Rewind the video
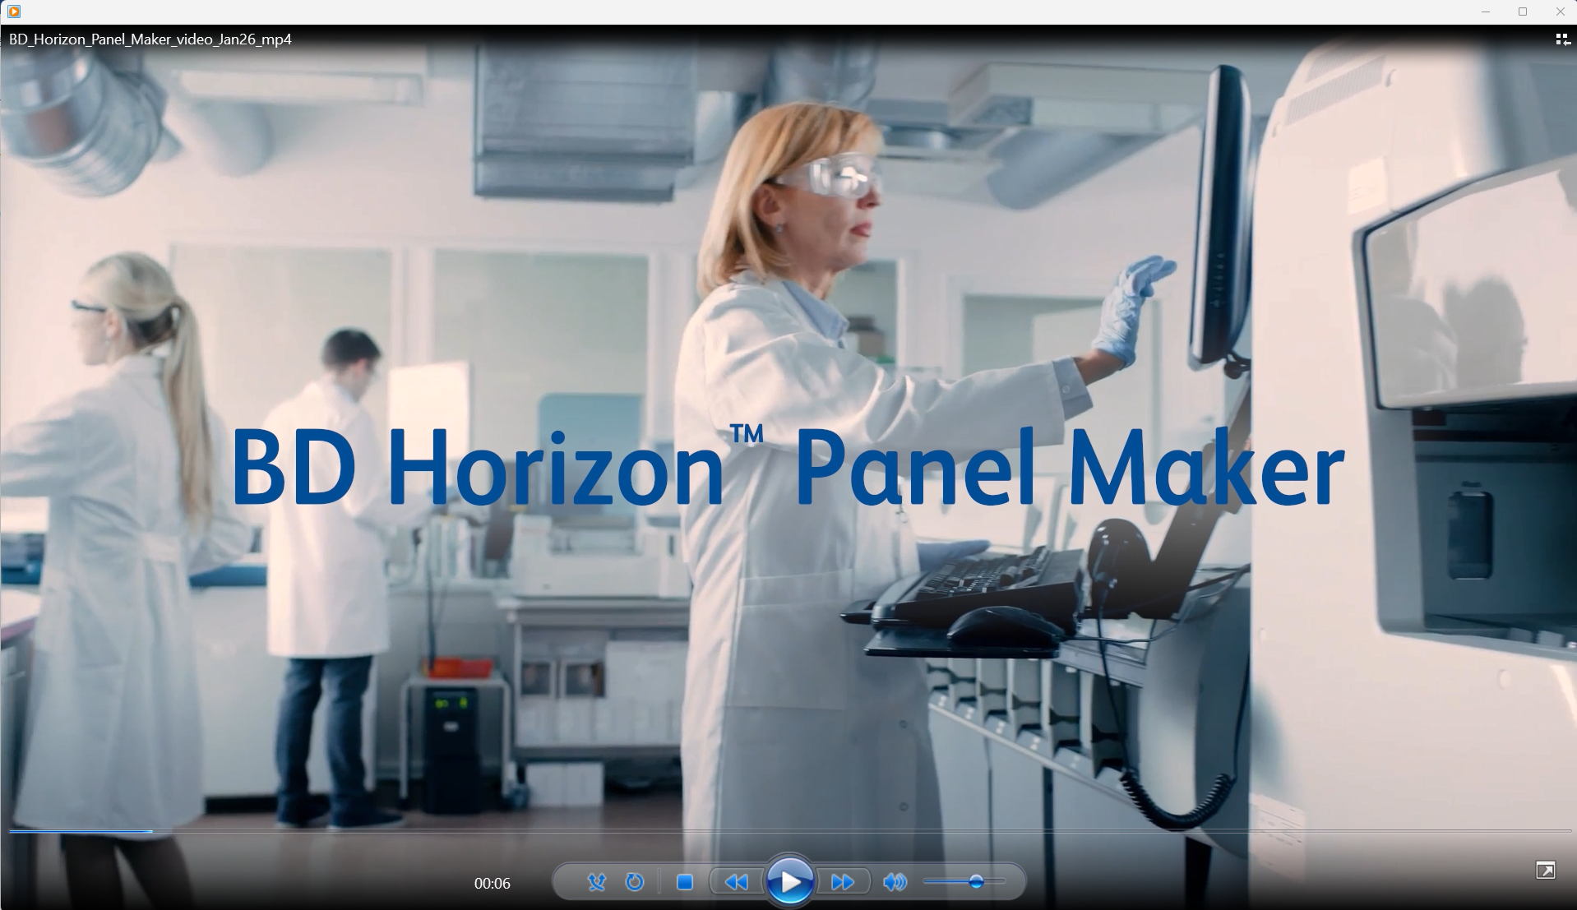The width and height of the screenshot is (1577, 910). [736, 881]
